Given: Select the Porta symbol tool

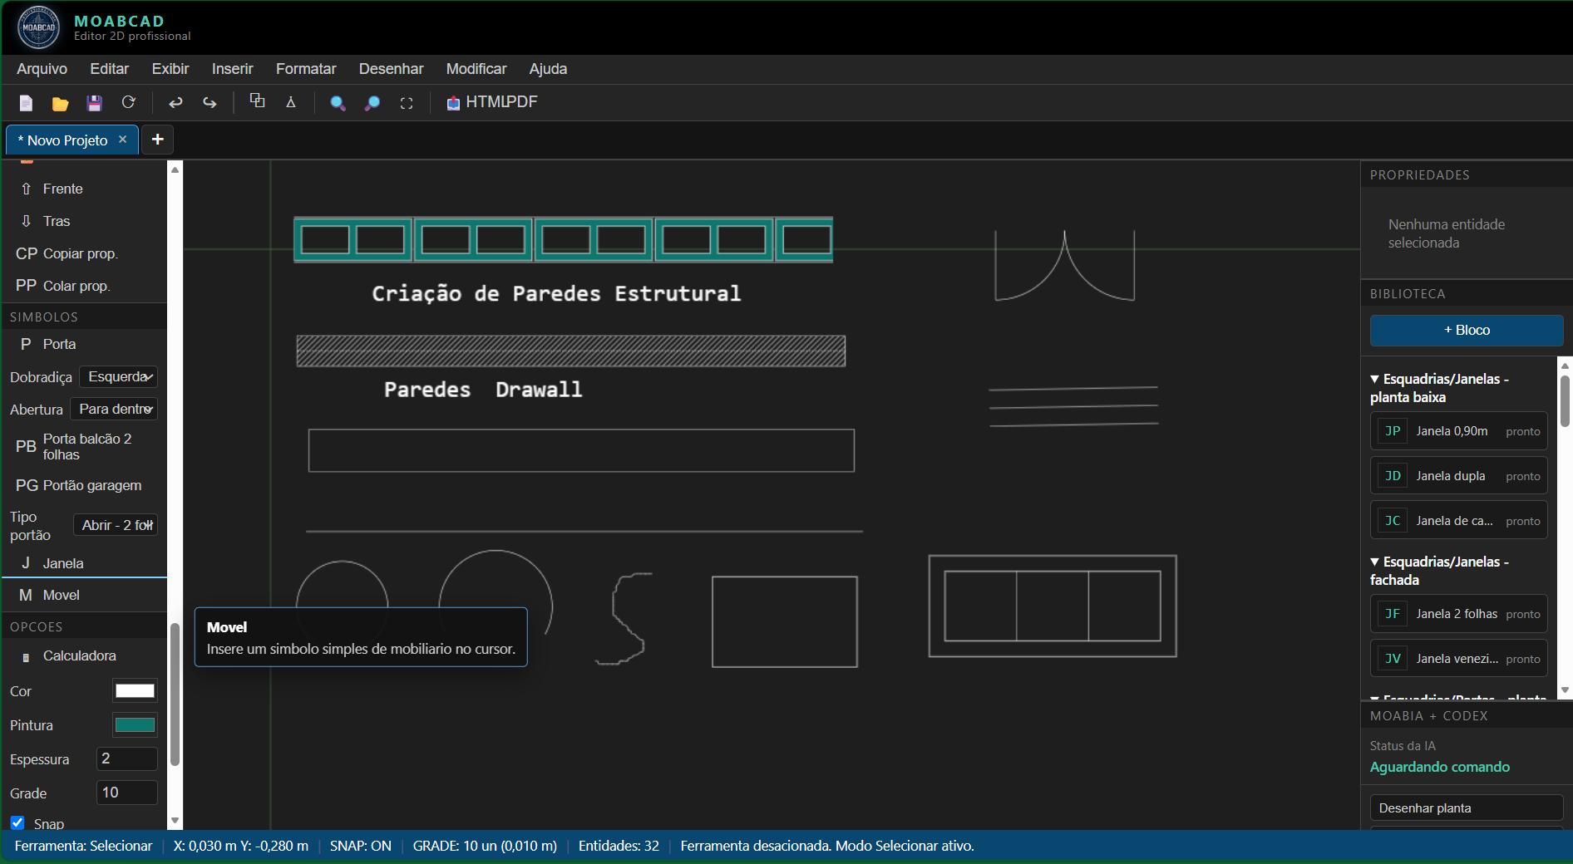Looking at the screenshot, I should 85,344.
